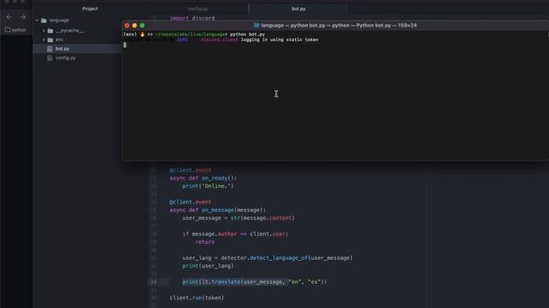Click the terminal title text
The image size is (549, 308).
tap(339, 26)
